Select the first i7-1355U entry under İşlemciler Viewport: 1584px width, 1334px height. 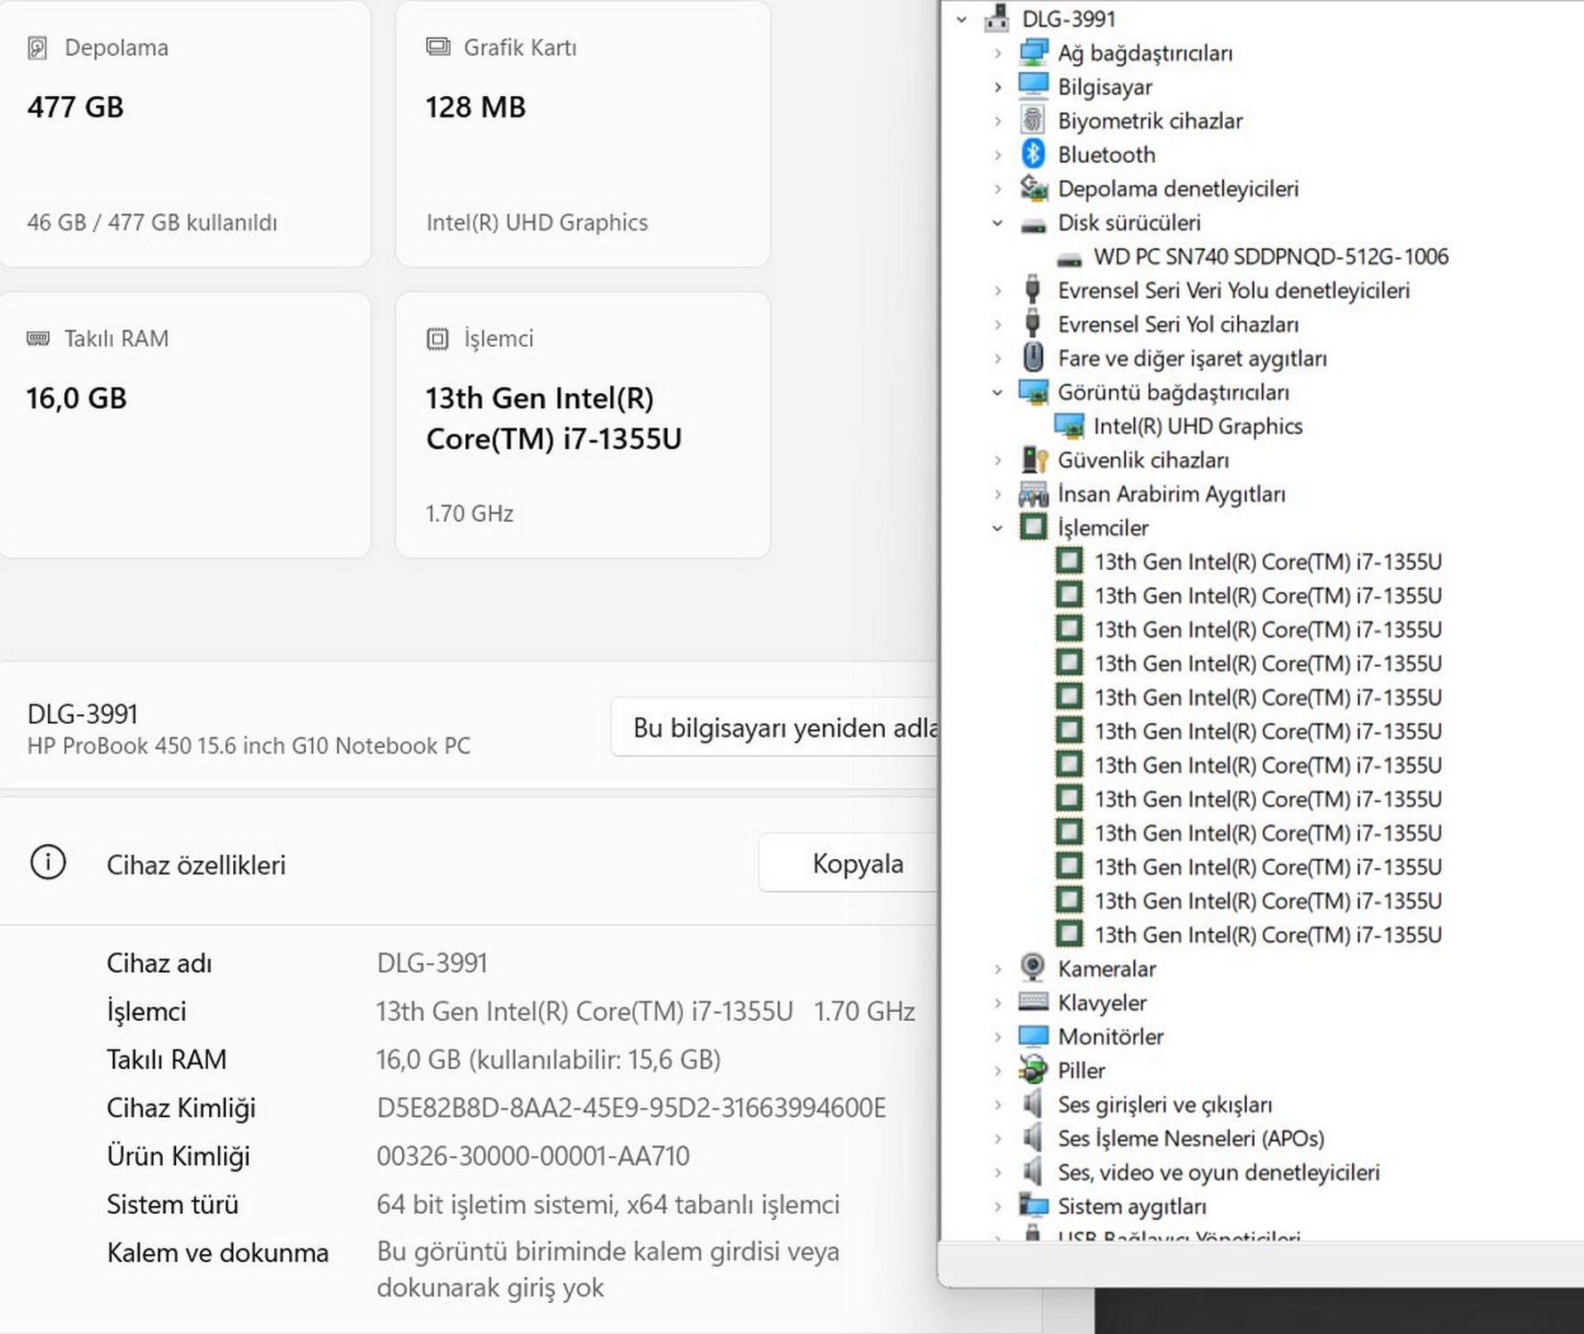point(1268,561)
